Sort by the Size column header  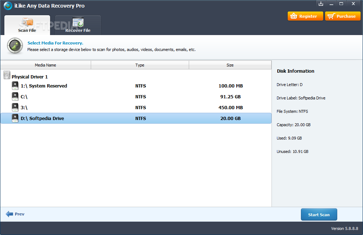pos(230,65)
